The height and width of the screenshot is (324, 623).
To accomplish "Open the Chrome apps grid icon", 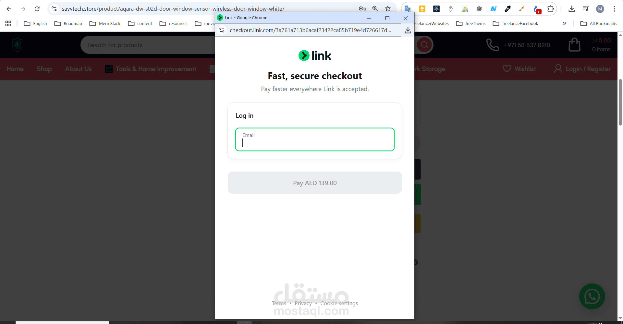I will coord(8,23).
